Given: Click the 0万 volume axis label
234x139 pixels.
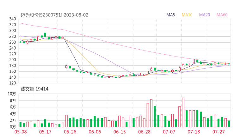Looking at the screenshot, I should point(13,127).
